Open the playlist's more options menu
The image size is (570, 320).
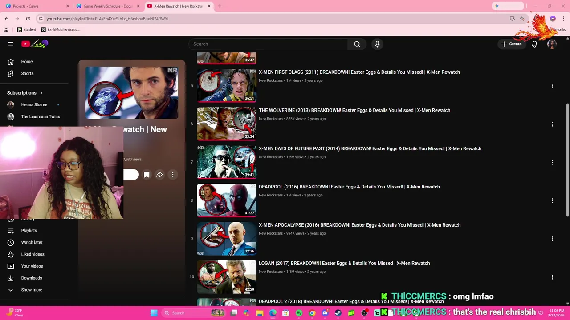point(173,175)
